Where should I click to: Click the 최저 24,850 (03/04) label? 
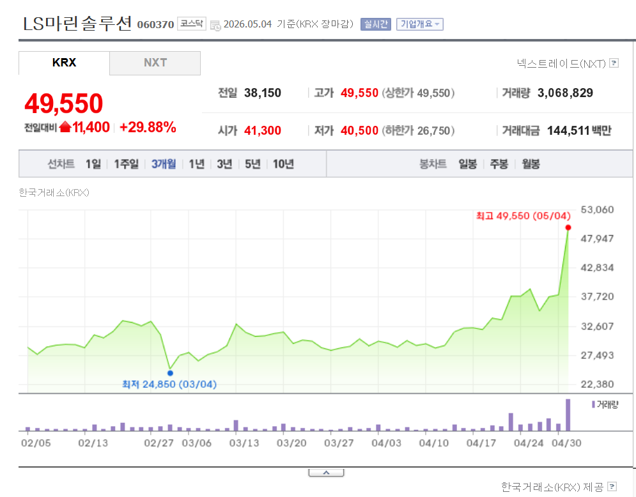pos(169,384)
